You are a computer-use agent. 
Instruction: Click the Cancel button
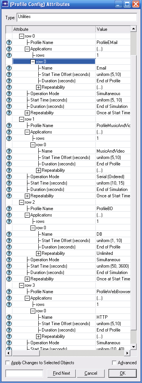[x=91, y=373]
